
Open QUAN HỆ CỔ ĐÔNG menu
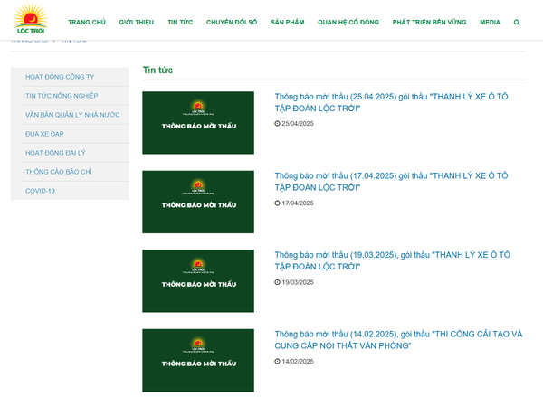tap(348, 21)
